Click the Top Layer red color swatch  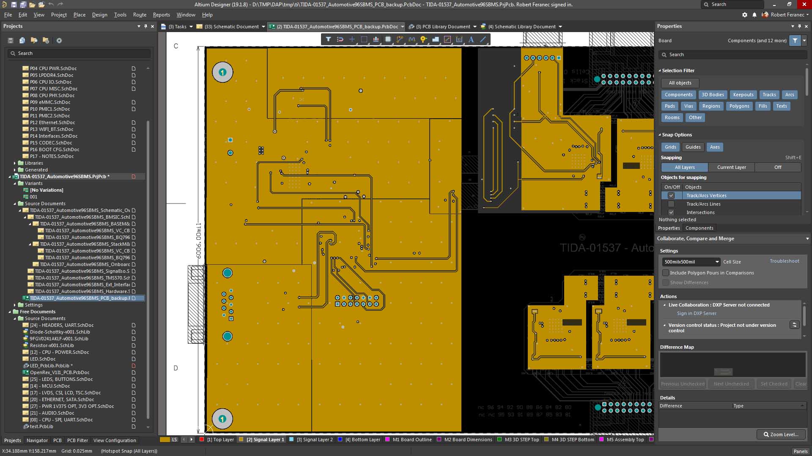[x=202, y=440]
